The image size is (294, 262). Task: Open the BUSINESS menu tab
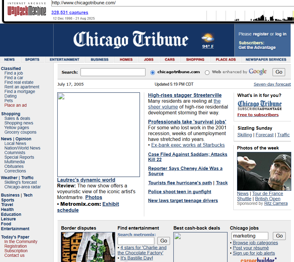[x=100, y=60]
